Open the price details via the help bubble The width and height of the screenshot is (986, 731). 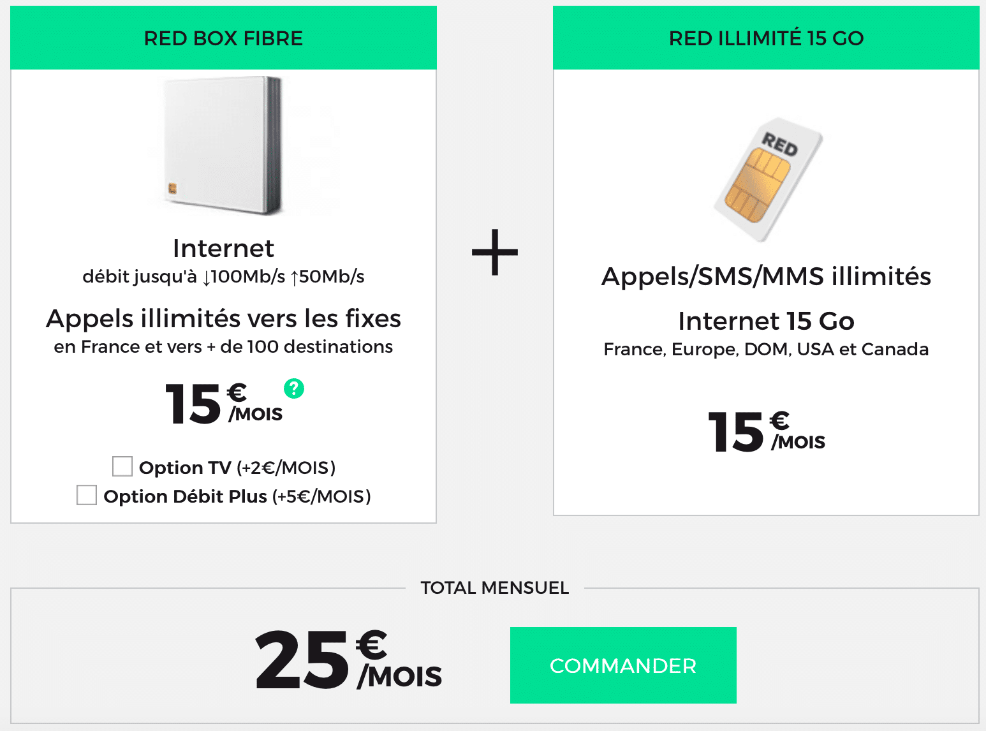[x=293, y=388]
